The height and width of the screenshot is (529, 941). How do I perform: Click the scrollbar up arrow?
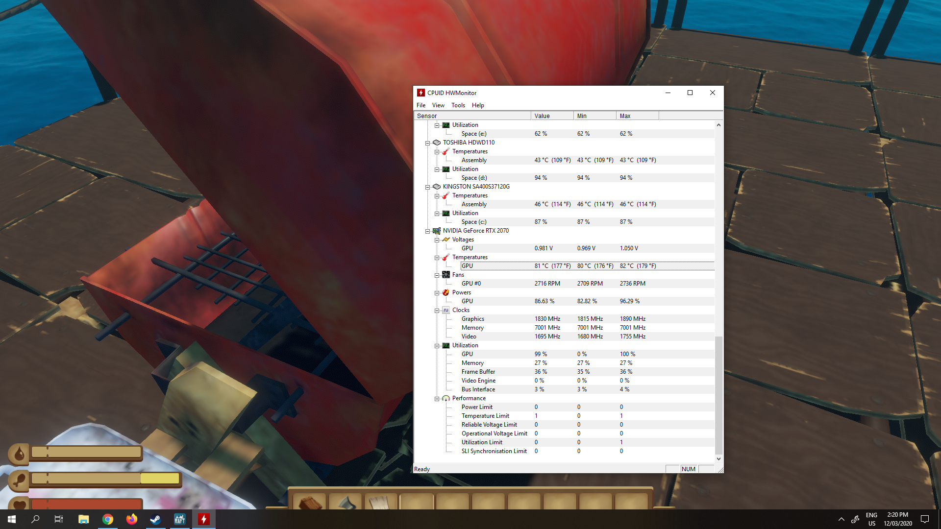coord(718,125)
